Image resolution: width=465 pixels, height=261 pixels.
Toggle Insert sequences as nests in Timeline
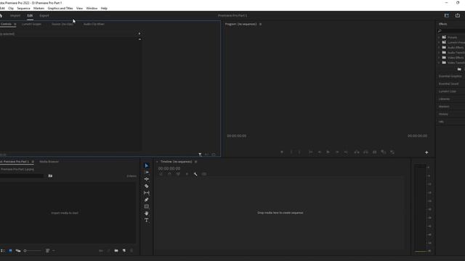tap(161, 174)
